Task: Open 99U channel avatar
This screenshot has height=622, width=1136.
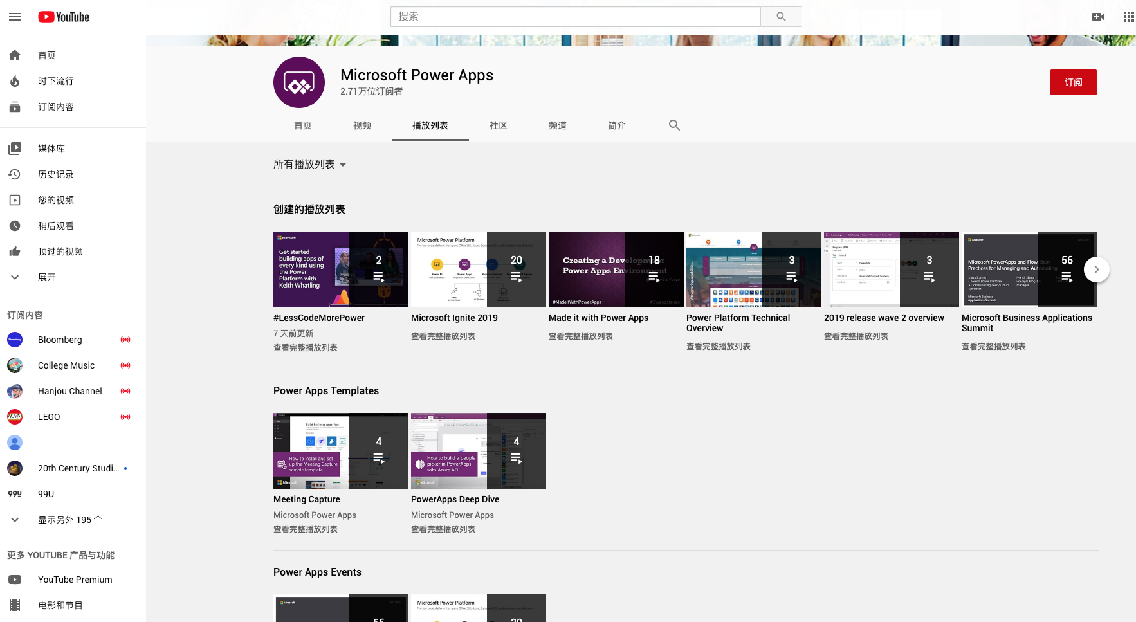Action: point(15,494)
